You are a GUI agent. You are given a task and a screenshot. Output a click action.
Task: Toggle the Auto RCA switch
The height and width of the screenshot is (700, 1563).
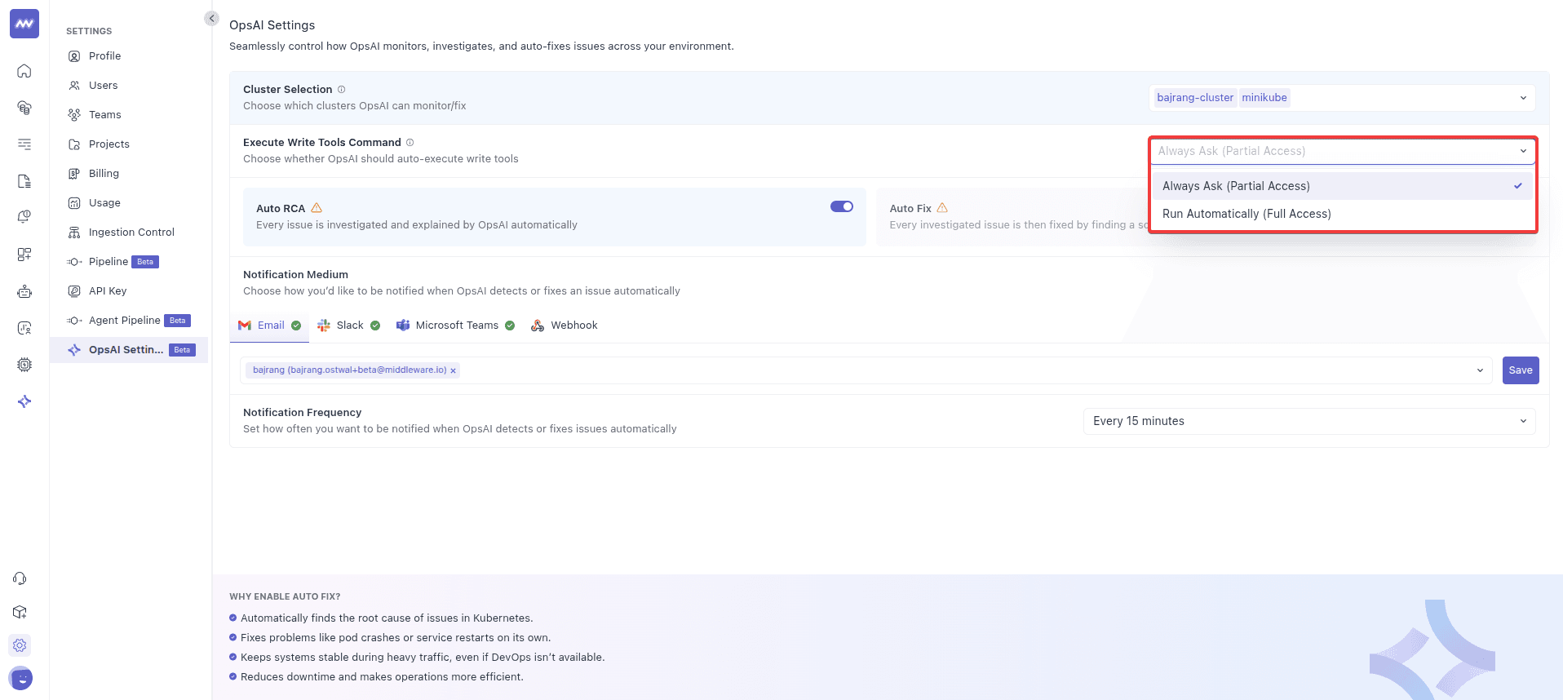pyautogui.click(x=841, y=207)
